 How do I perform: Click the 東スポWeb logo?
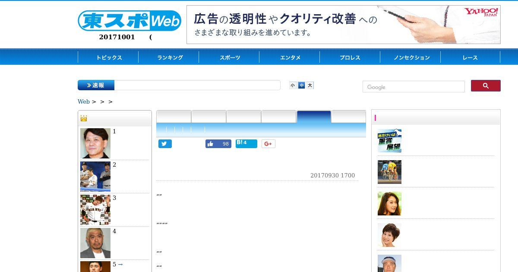(129, 21)
